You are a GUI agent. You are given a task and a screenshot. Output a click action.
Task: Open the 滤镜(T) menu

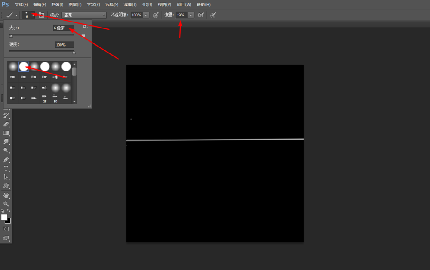click(130, 5)
